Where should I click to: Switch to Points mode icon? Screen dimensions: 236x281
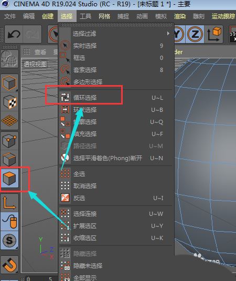click(9, 141)
